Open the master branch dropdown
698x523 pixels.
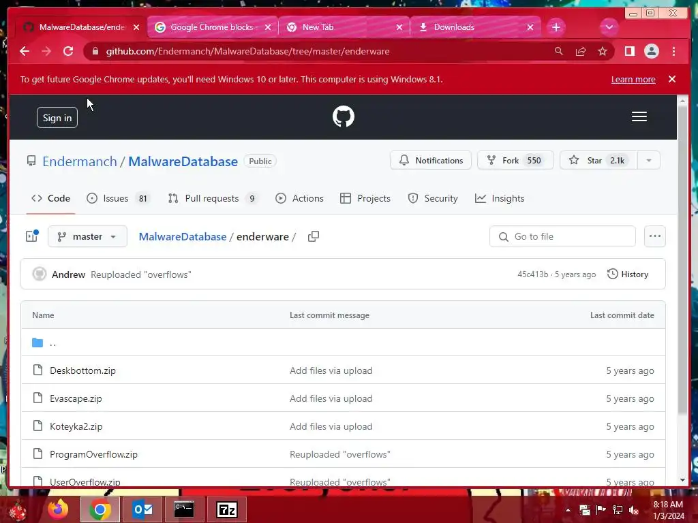(x=87, y=236)
